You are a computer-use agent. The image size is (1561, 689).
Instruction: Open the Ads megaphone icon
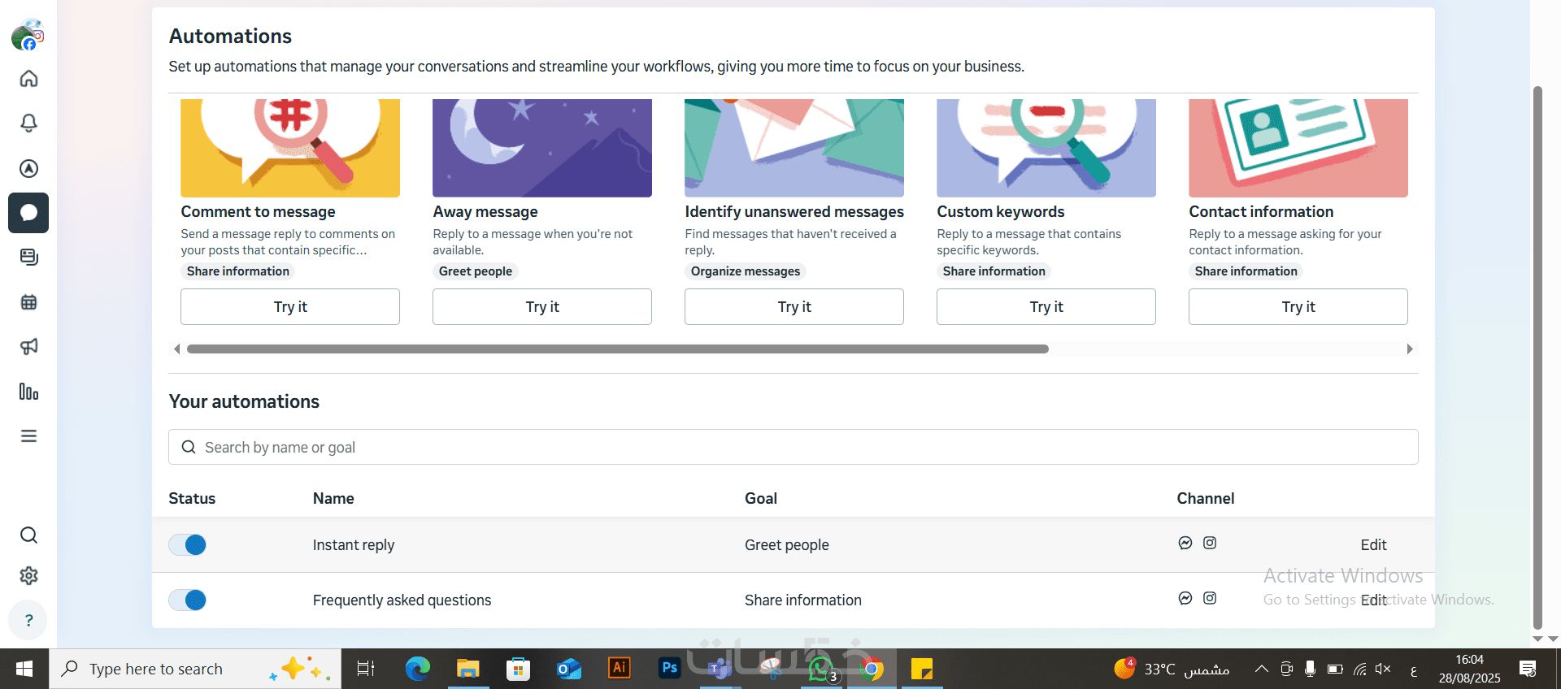[28, 347]
